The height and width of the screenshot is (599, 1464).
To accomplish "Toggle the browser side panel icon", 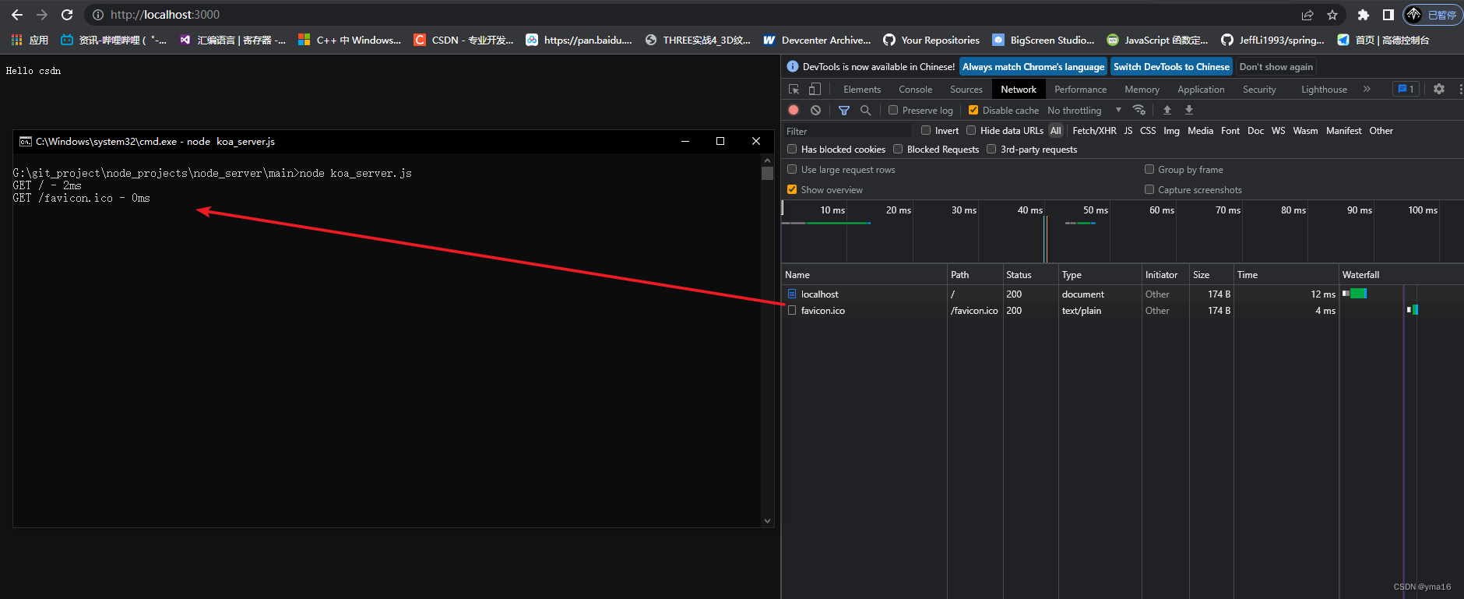I will point(1388,15).
